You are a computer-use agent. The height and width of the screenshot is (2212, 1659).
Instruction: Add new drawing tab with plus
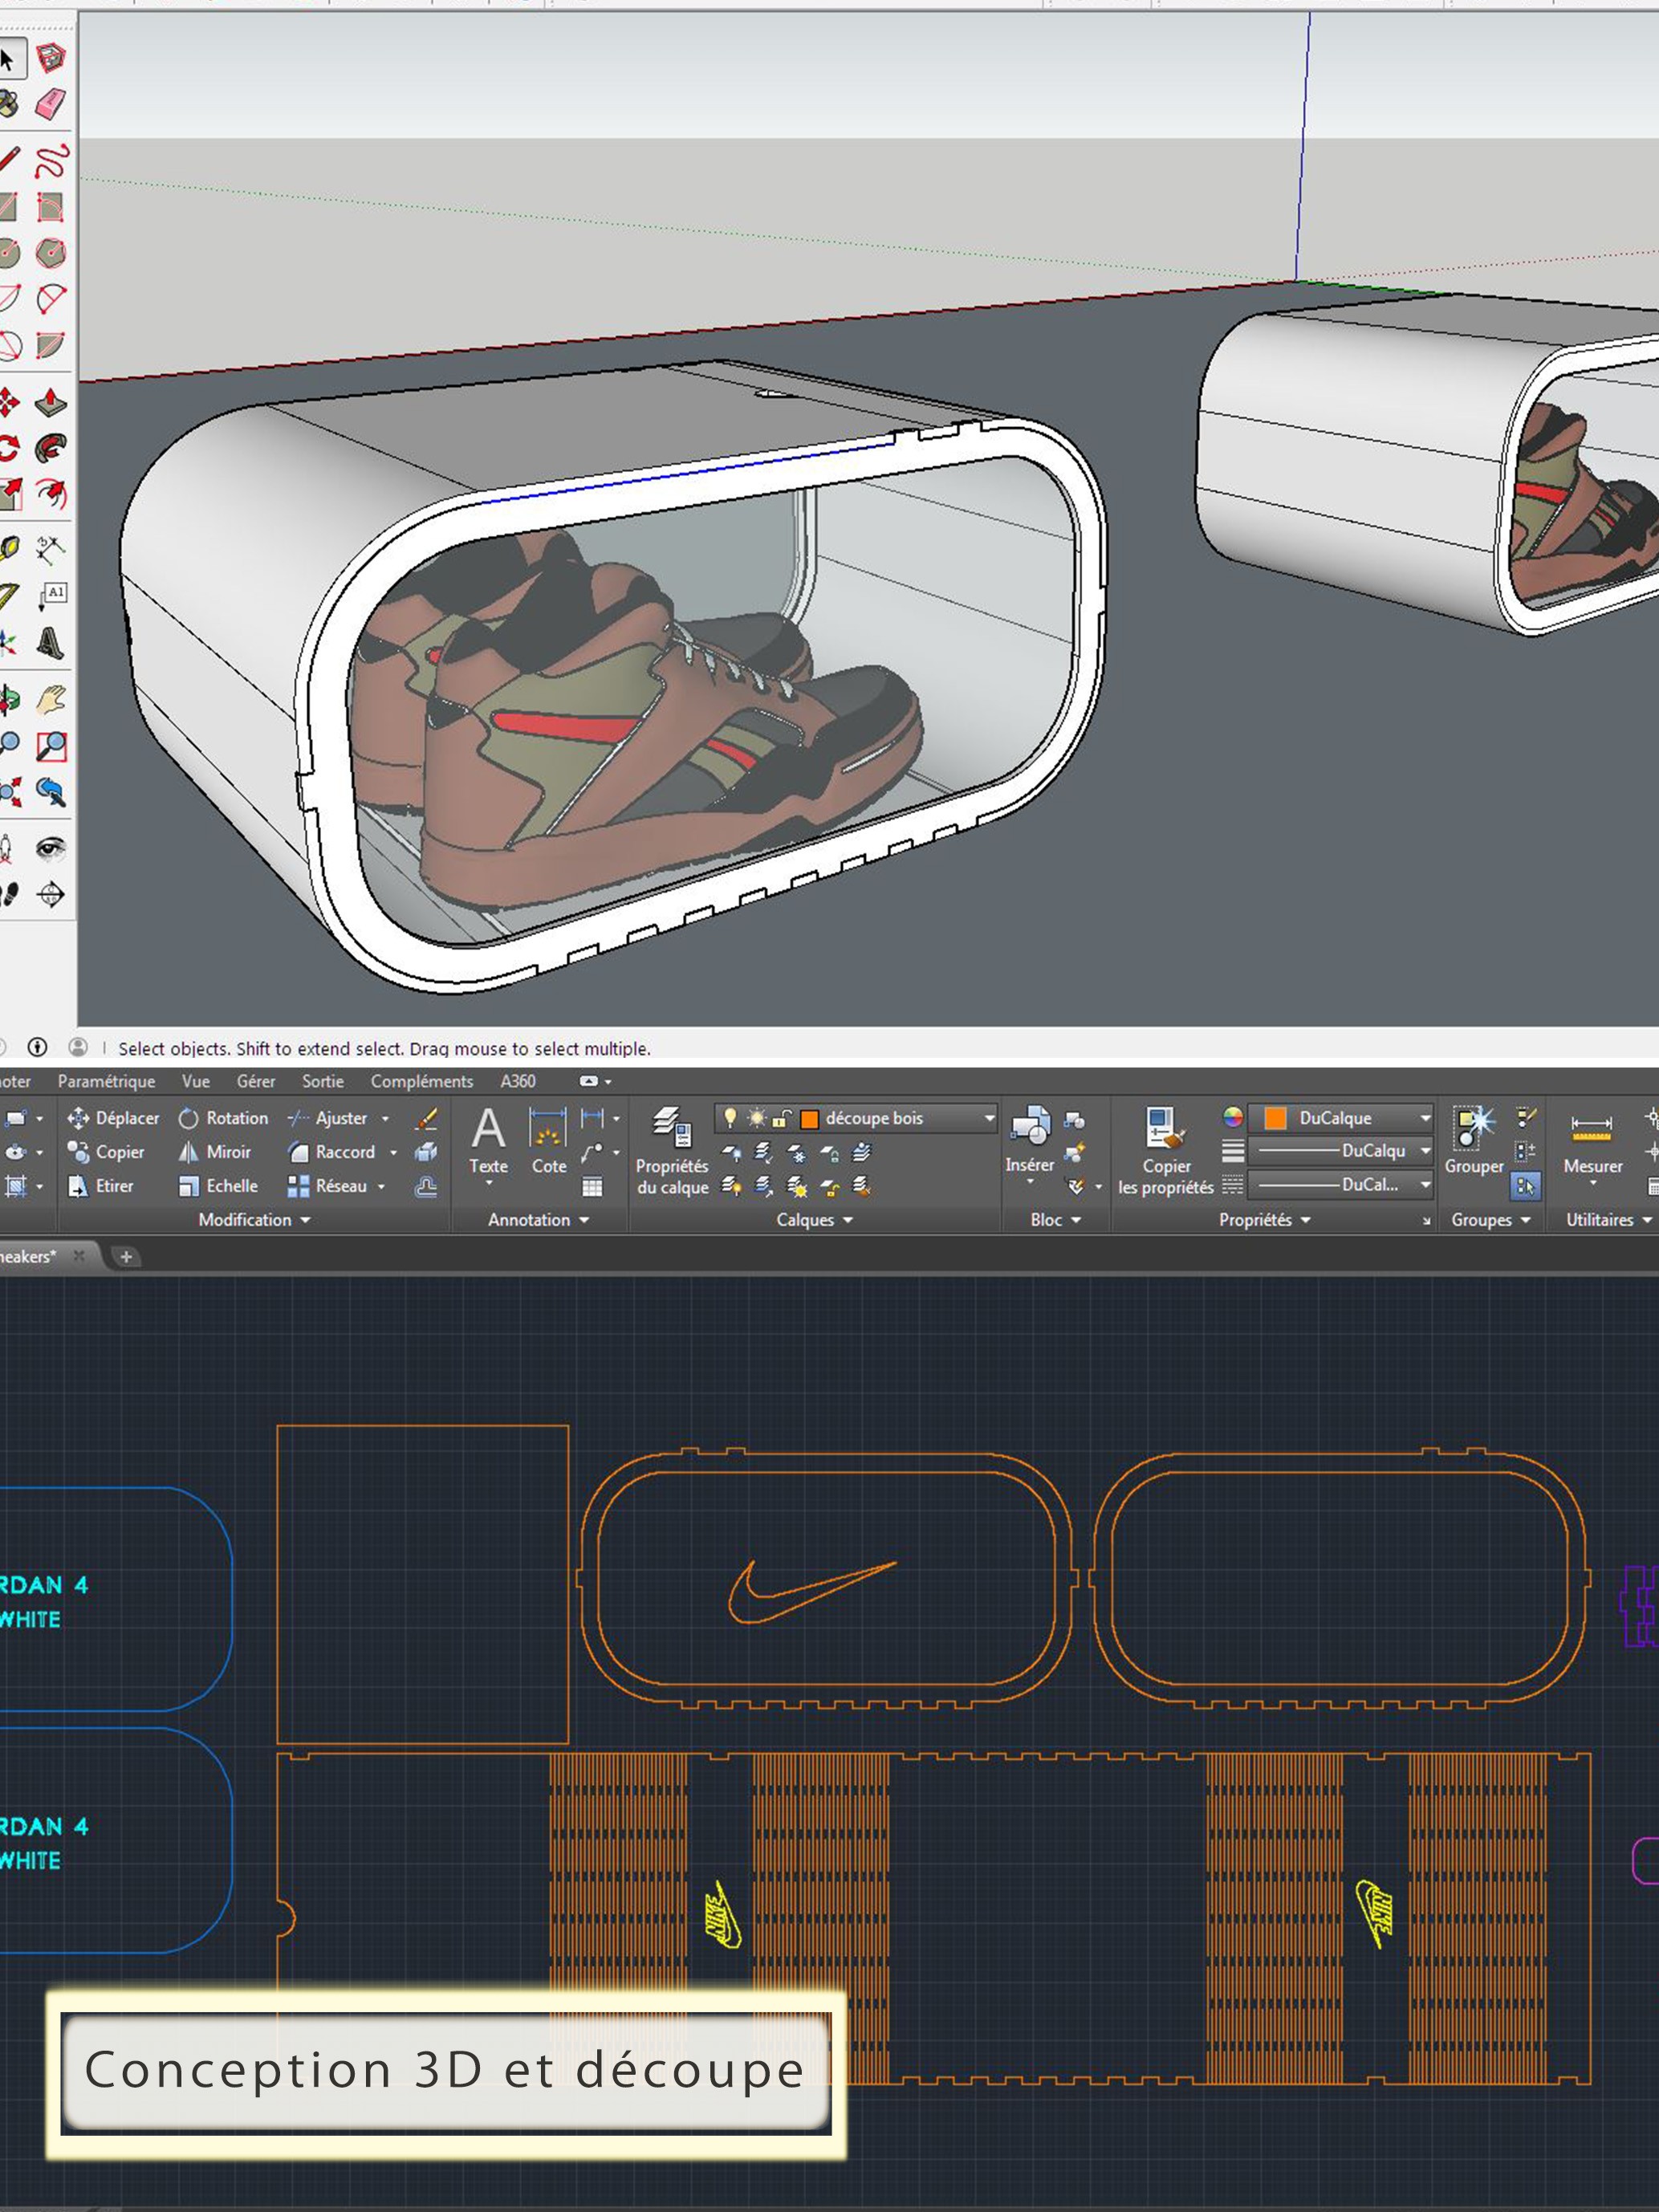(126, 1257)
